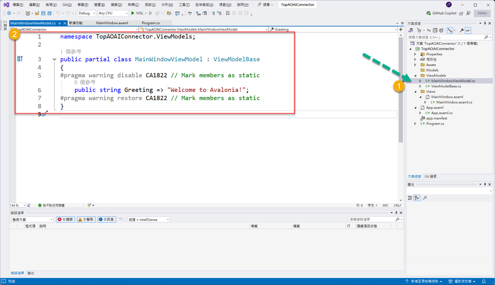The width and height of the screenshot is (495, 285).
Task: Open the Any CPU platform dropdown
Action: click(113, 13)
